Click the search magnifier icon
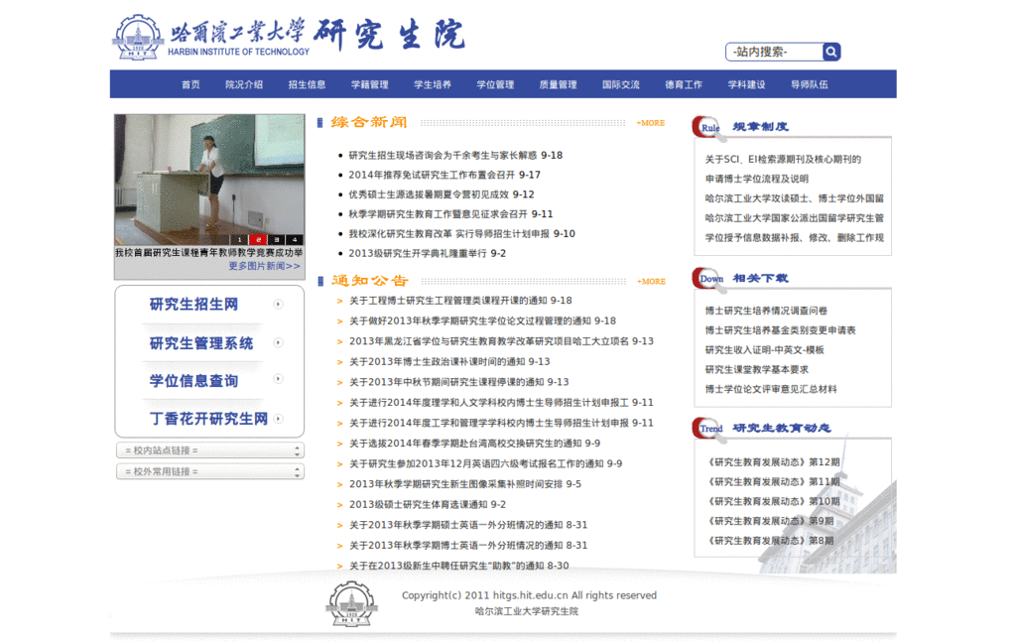The width and height of the screenshot is (1016, 642). (831, 52)
